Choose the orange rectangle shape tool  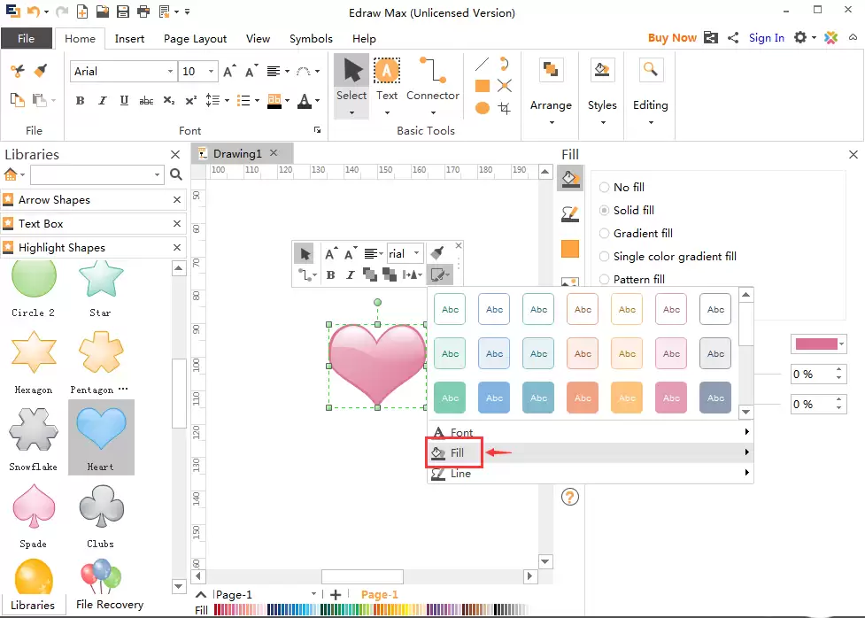[483, 86]
